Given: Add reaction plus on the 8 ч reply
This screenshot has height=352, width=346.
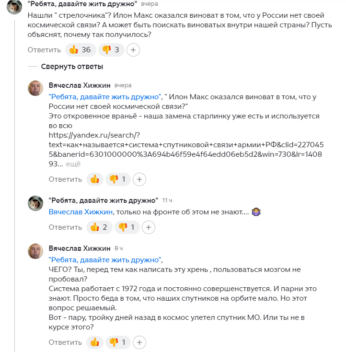Looking at the screenshot, I should [139, 342].
